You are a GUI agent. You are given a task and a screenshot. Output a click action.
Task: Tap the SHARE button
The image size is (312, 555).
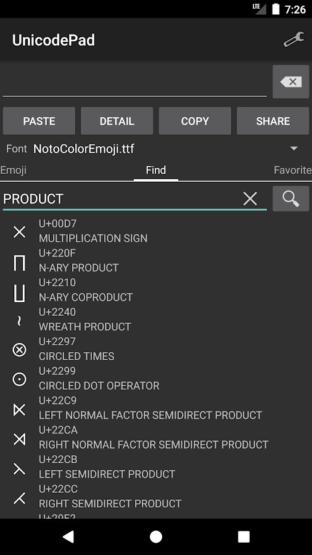point(273,121)
